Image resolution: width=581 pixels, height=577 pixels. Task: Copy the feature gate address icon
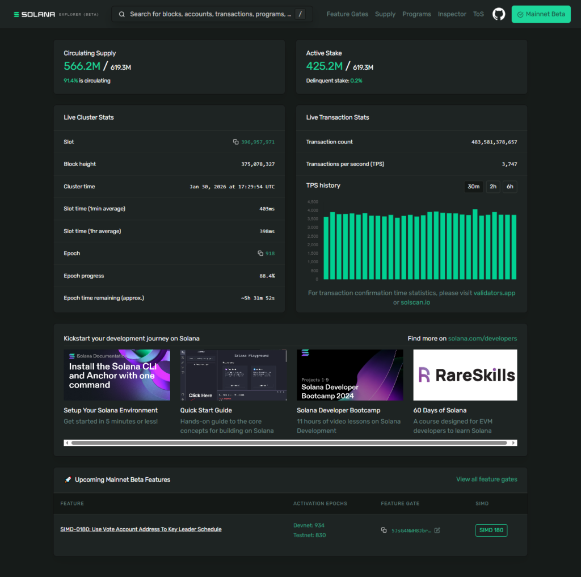tap(384, 530)
